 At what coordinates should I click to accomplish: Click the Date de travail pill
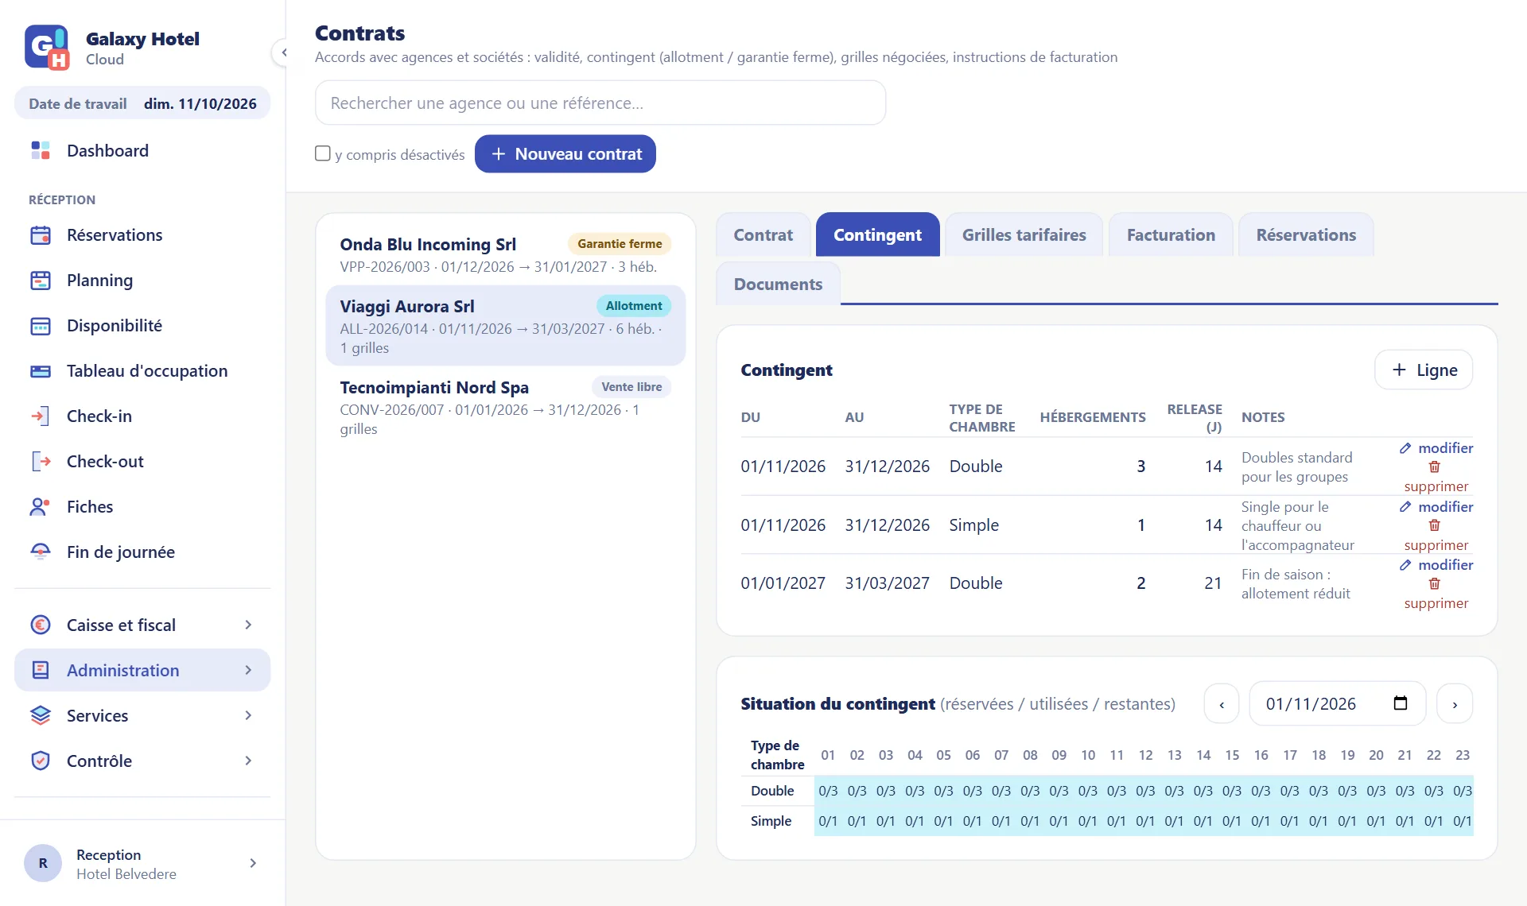click(x=142, y=104)
